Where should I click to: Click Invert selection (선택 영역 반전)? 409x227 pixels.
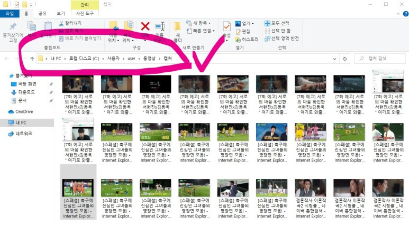(x=281, y=39)
